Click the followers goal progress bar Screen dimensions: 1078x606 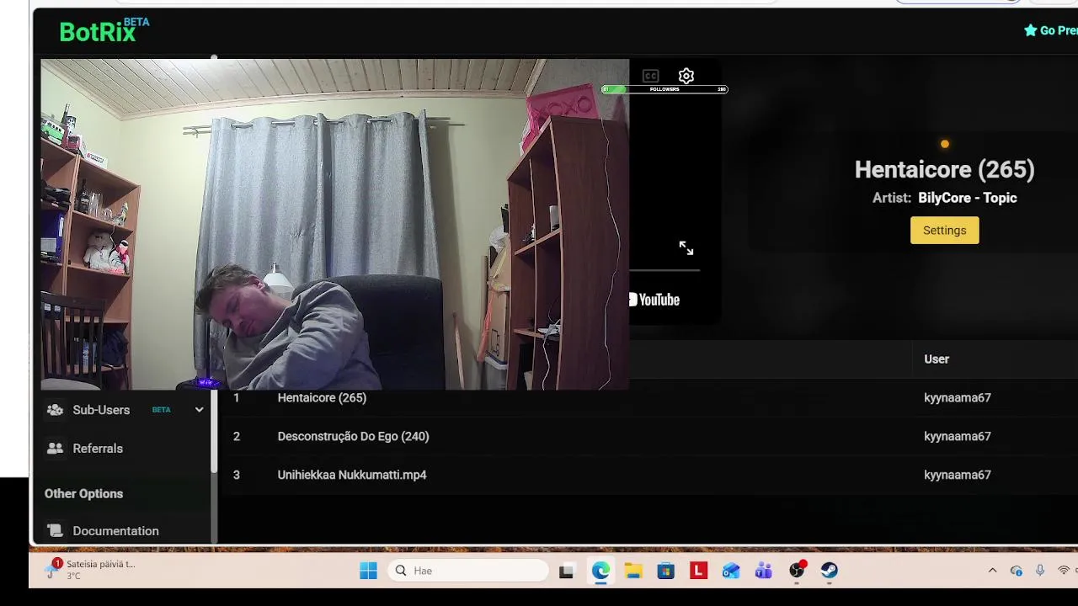click(664, 89)
